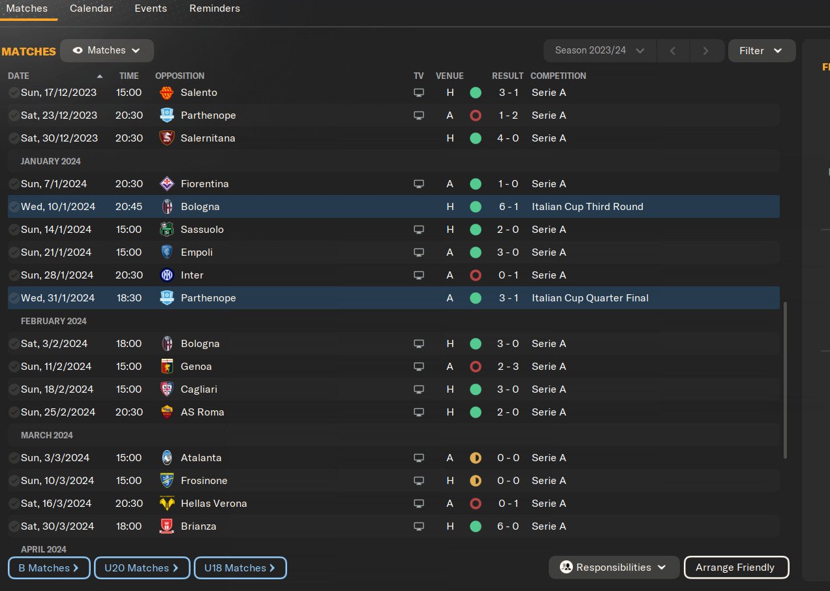Click the red loss indicator for the Inter match
This screenshot has width=830, height=591.
pos(475,275)
